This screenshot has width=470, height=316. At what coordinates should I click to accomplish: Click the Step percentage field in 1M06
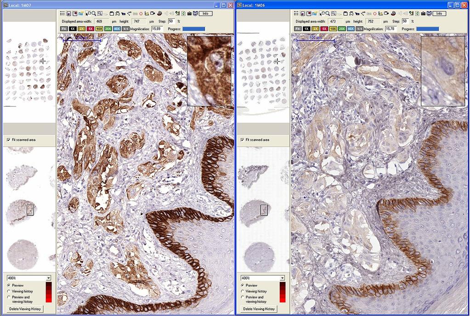(405, 21)
